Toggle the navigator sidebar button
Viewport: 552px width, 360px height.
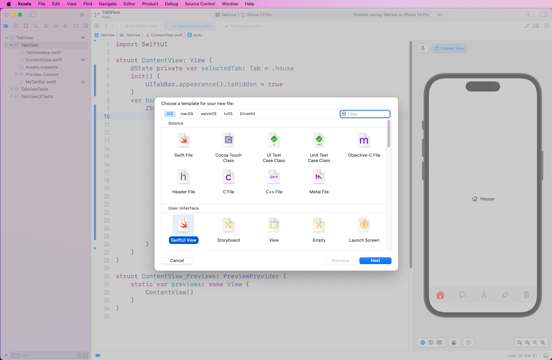(32, 15)
